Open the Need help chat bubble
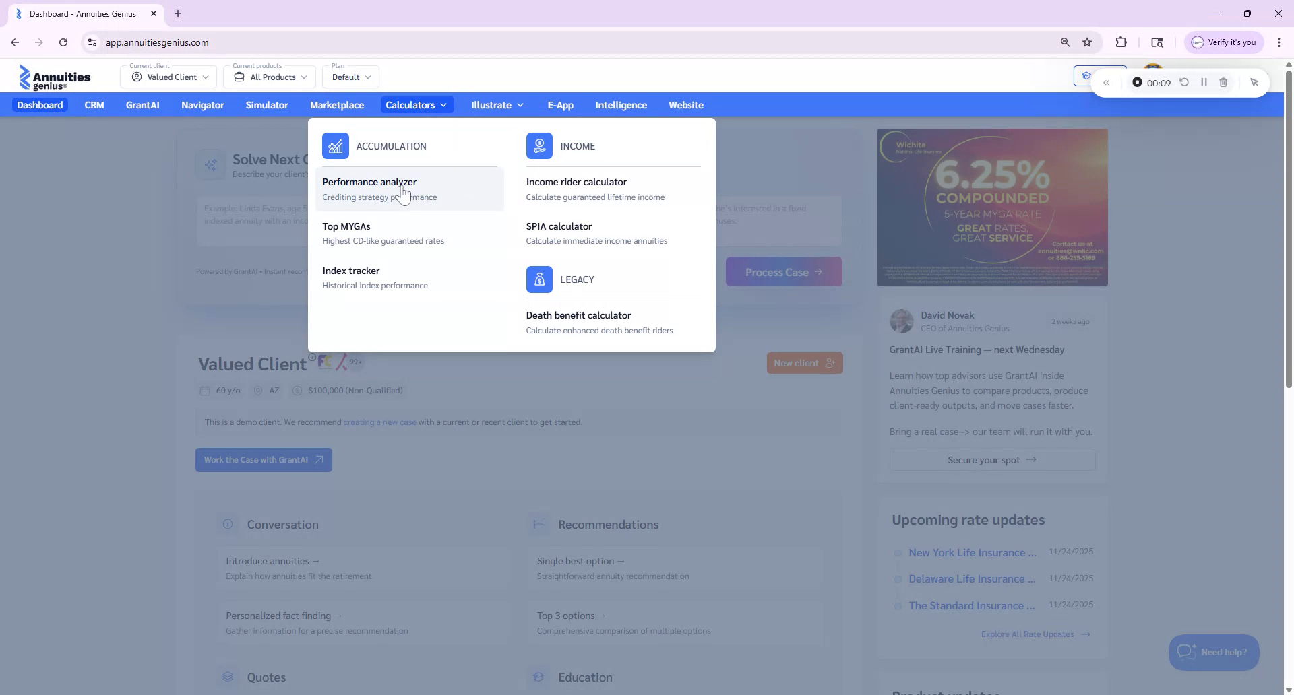 1212,652
